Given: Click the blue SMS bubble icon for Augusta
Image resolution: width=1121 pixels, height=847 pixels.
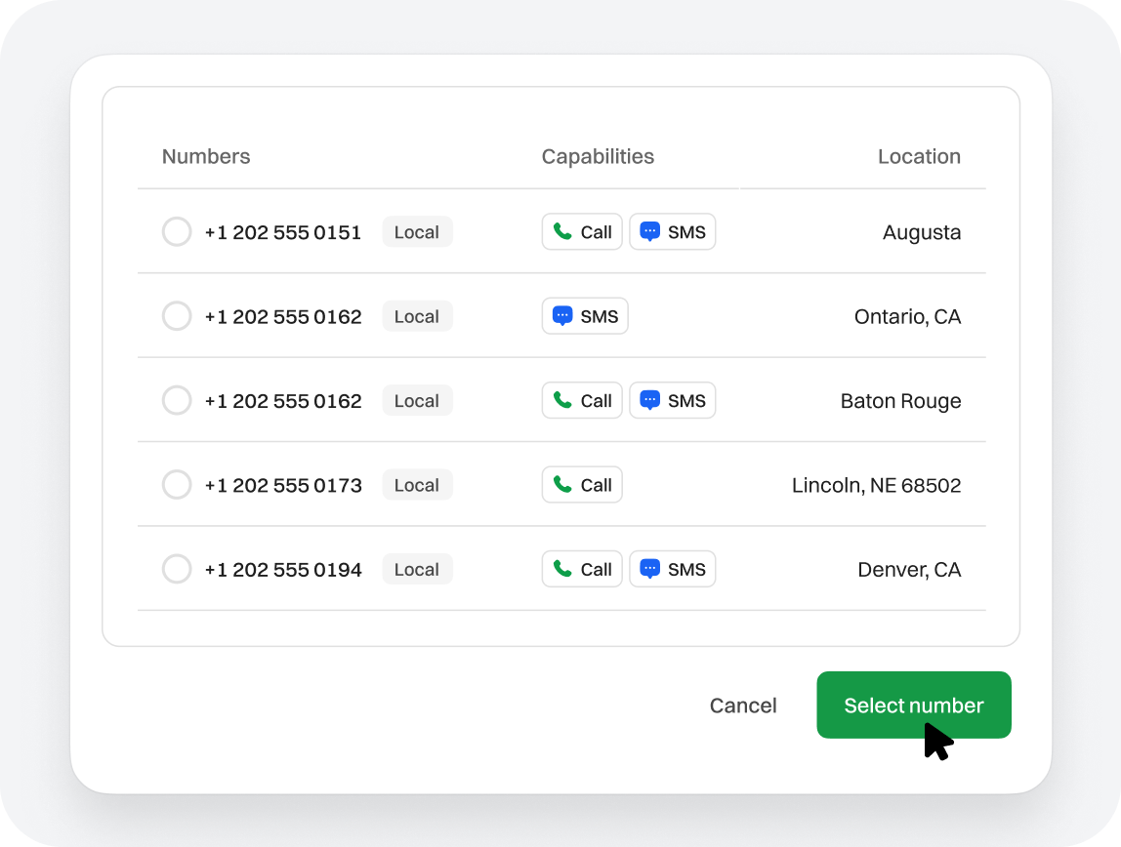Looking at the screenshot, I should [x=649, y=232].
